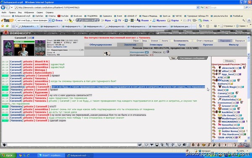Screen dimensions: 252x158
Task: Refresh the page using address bar icon
Action: click(202, 8)
